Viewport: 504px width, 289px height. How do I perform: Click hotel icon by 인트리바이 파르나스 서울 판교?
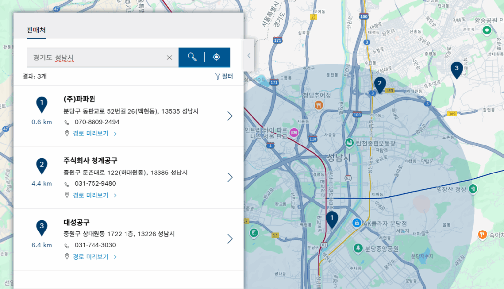tap(294, 132)
